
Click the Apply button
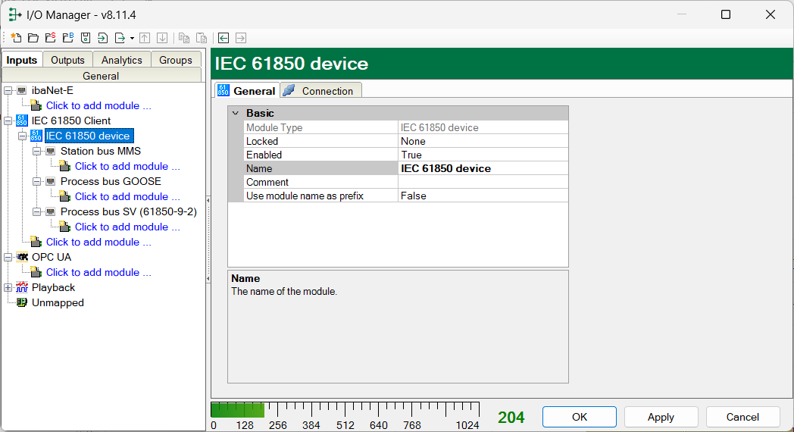point(661,417)
